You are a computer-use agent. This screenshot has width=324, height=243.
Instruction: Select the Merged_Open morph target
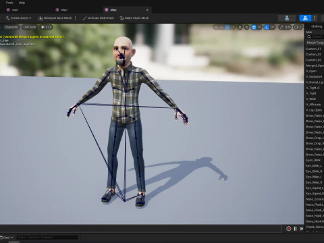pos(315,65)
